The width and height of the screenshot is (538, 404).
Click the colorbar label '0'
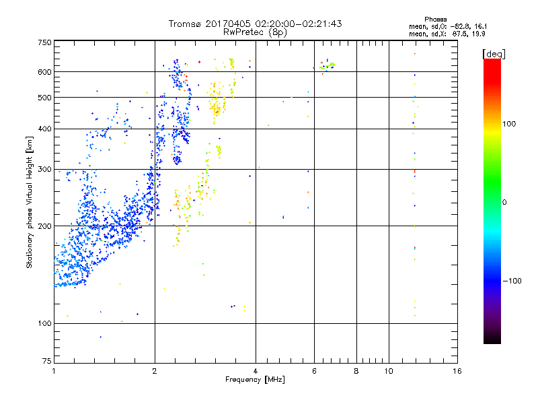(x=504, y=202)
